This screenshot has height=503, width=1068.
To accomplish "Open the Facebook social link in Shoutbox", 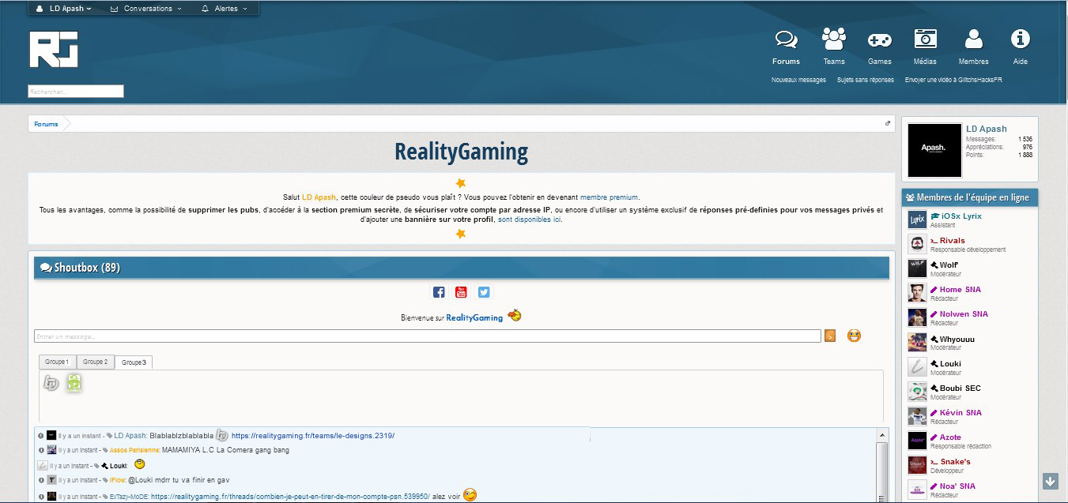I will pyautogui.click(x=439, y=292).
